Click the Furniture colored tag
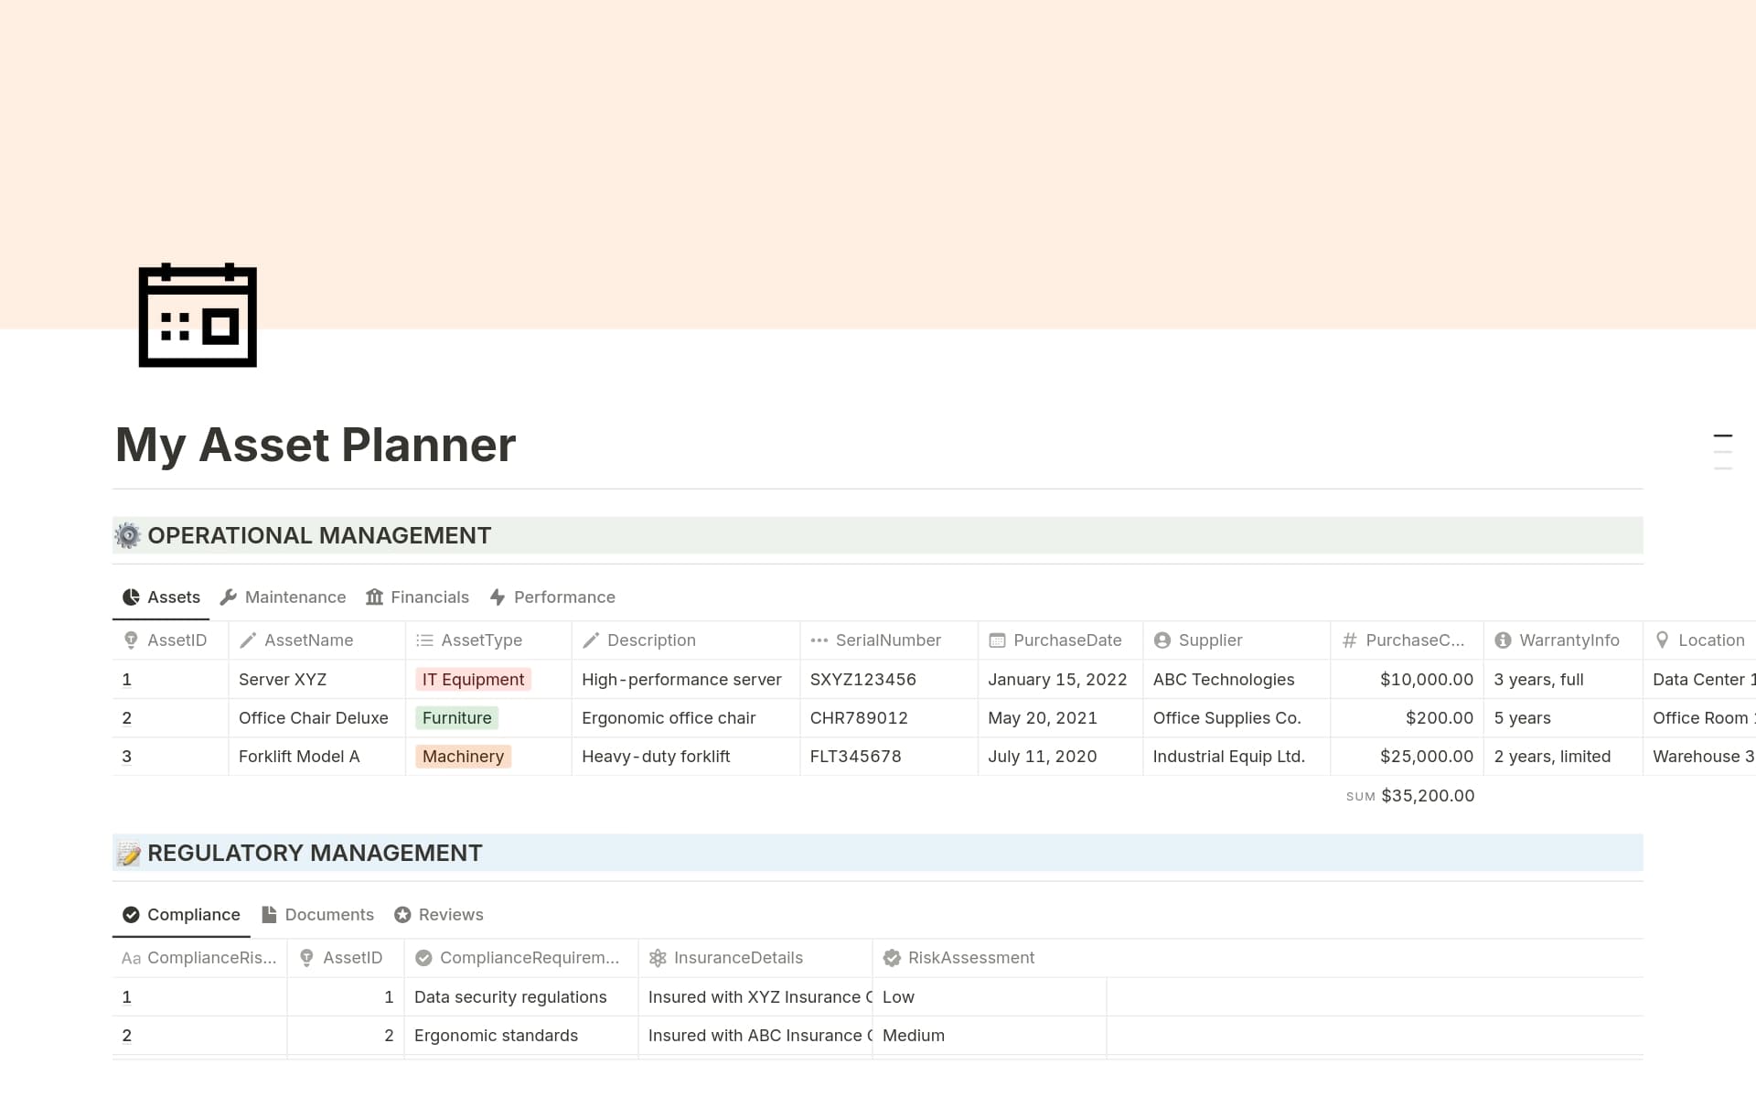The height and width of the screenshot is (1097, 1756). click(457, 717)
